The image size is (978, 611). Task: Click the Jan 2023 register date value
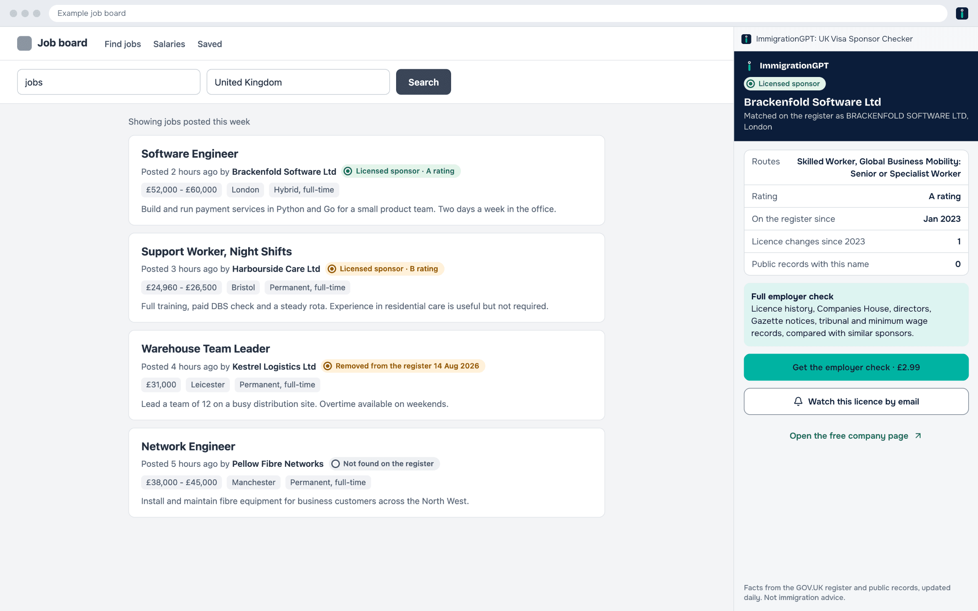tap(942, 219)
